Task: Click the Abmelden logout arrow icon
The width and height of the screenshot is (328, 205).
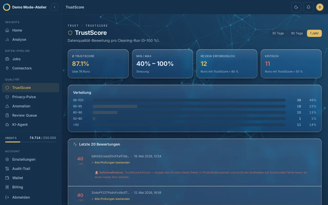Action: pyautogui.click(x=7, y=197)
